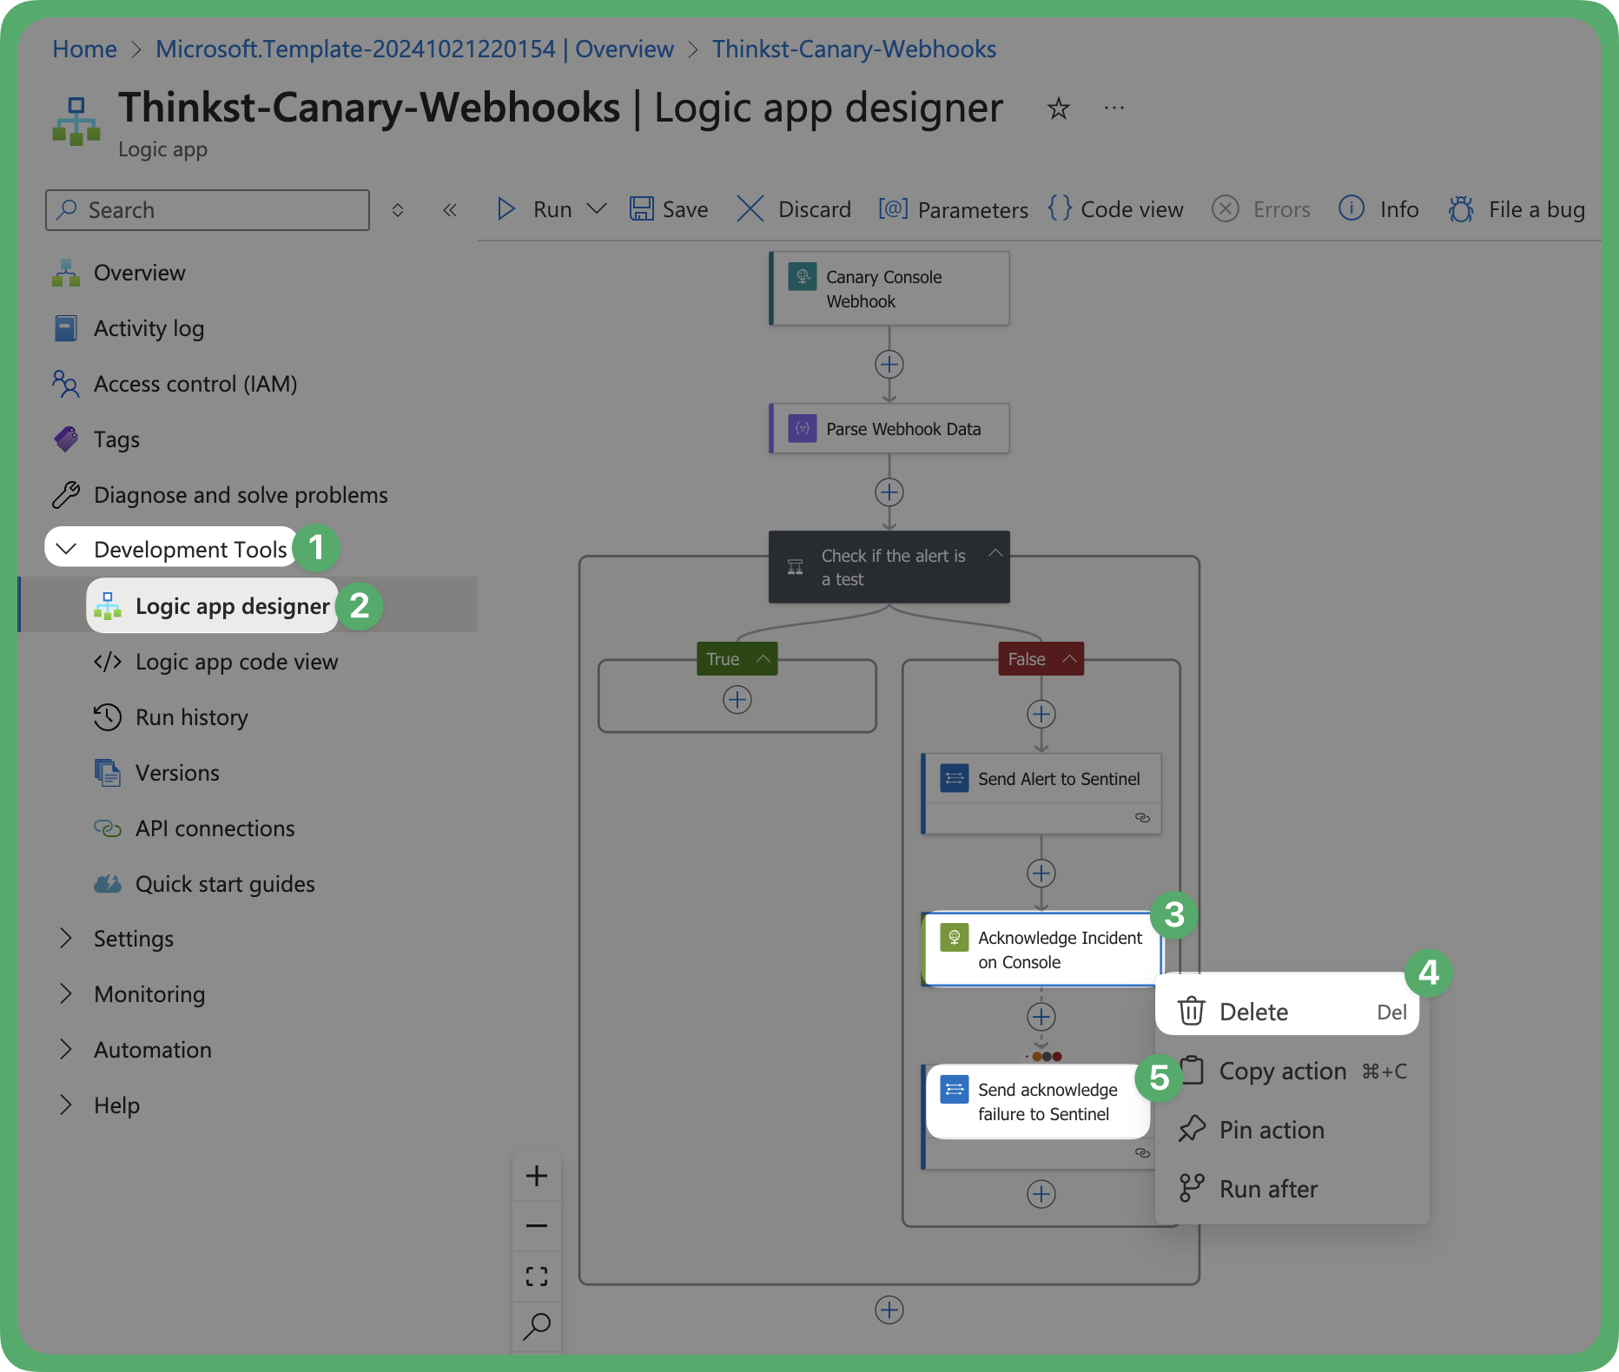
Task: Select Acknowledge Incident on Console action
Action: point(1041,949)
